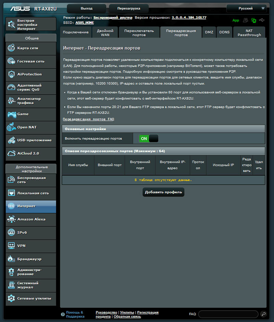Screen dimensions: 274x322
Task: Open the Сетевые утилиты tools icon
Action: pos(11,298)
